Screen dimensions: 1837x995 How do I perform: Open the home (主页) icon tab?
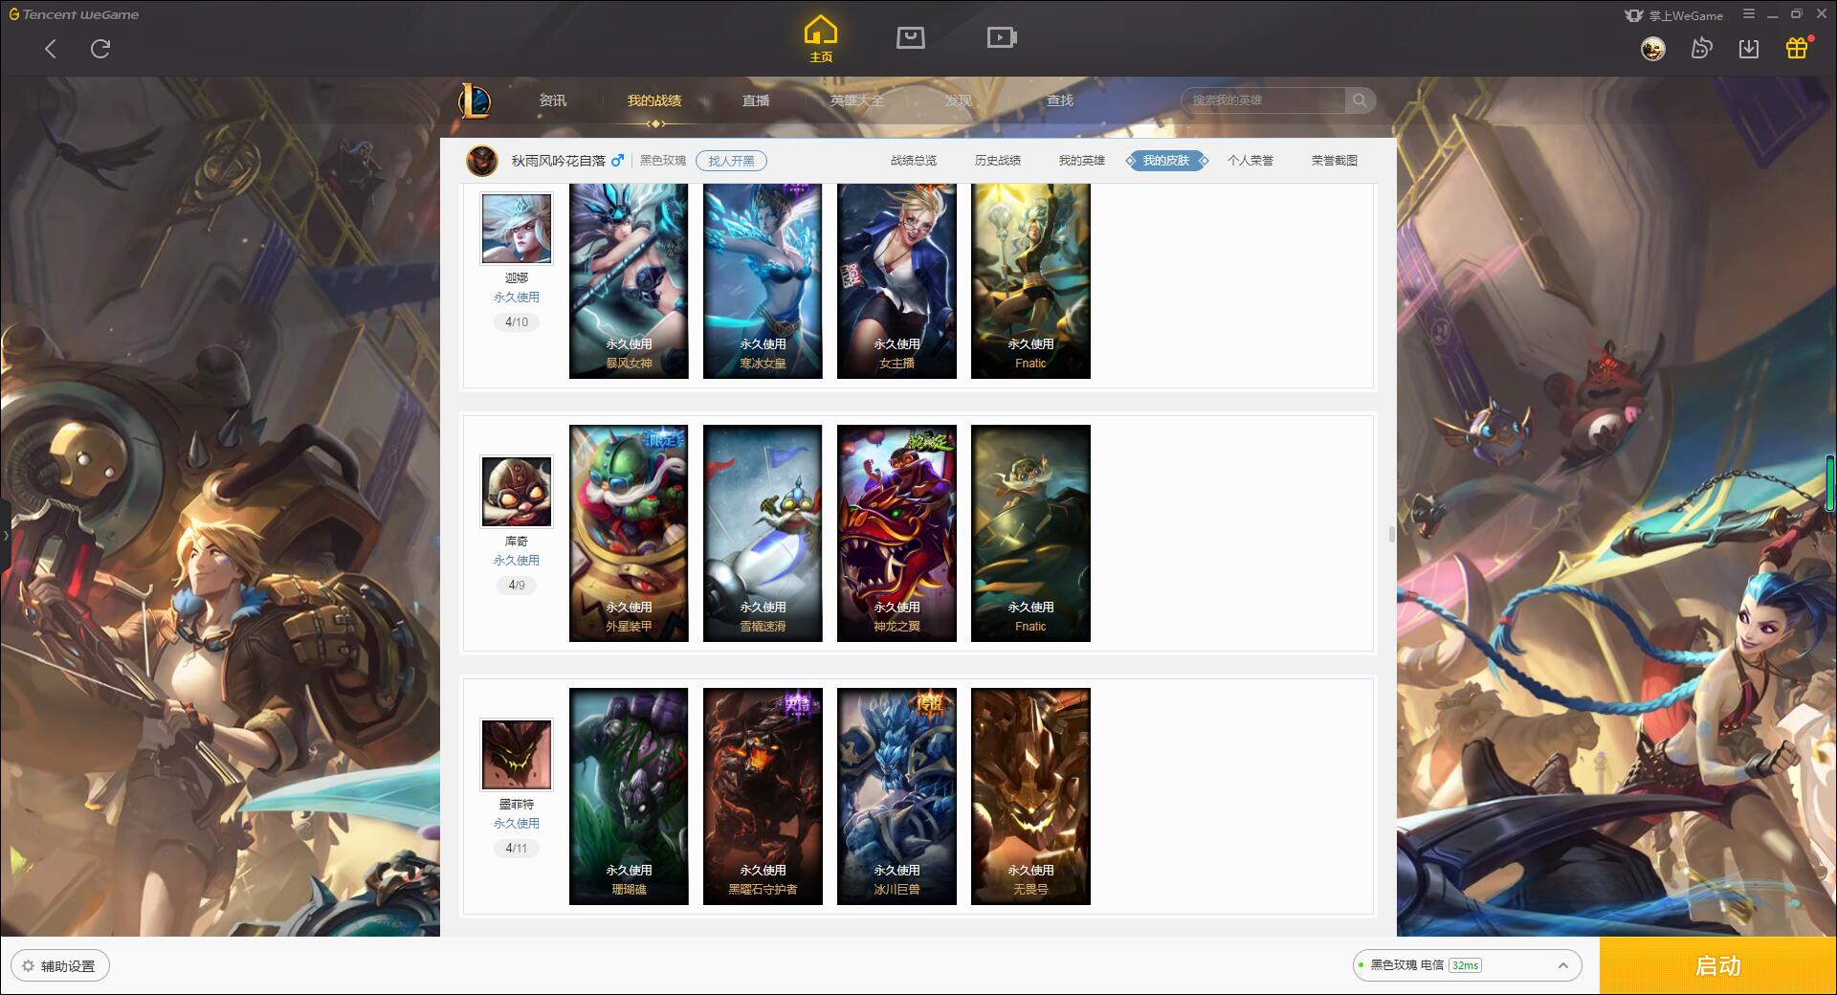tap(821, 39)
